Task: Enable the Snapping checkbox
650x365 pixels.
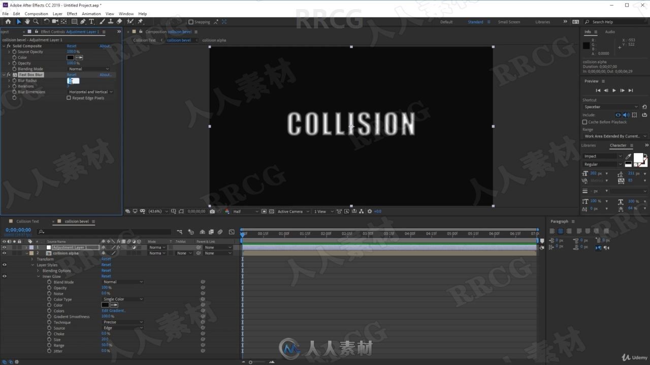Action: pyautogui.click(x=191, y=22)
